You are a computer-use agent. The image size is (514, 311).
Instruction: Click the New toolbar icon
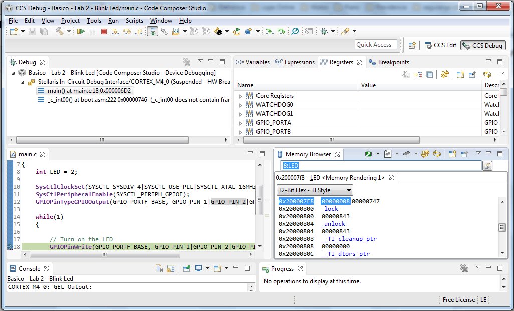[x=14, y=31]
